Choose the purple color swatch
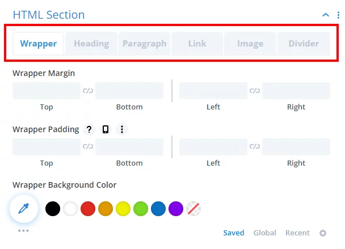The height and width of the screenshot is (249, 345). pyautogui.click(x=176, y=209)
